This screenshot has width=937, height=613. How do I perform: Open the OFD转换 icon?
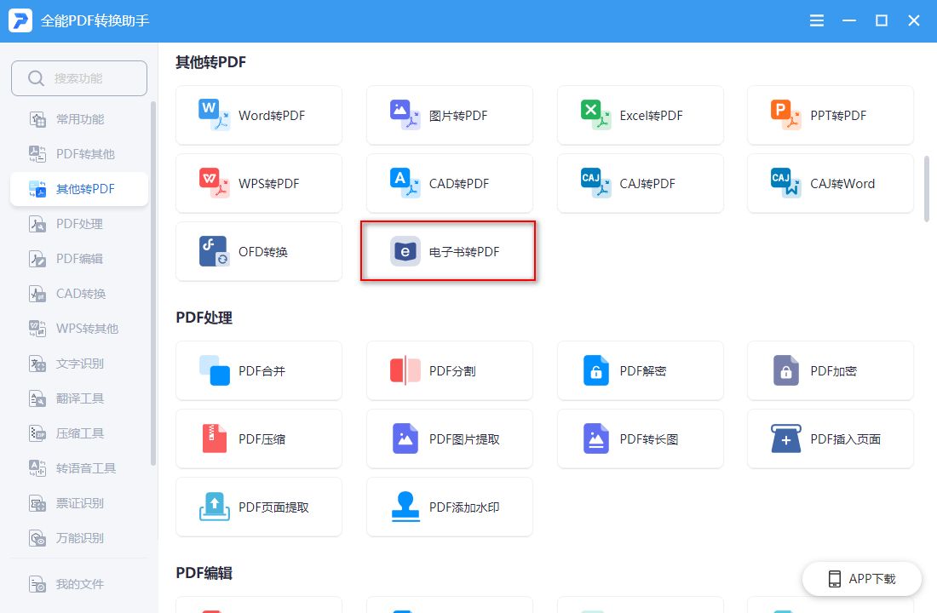pos(213,251)
